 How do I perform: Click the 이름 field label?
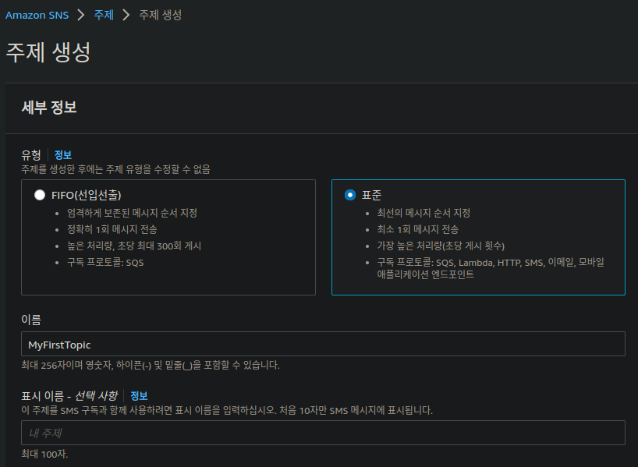(x=31, y=320)
